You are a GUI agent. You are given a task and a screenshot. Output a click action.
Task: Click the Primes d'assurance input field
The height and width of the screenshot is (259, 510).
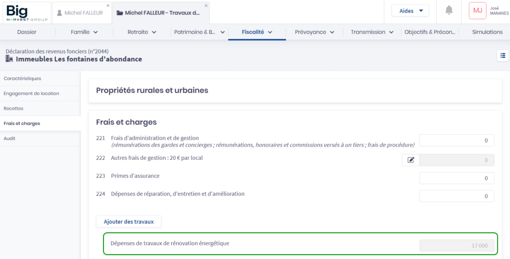tap(457, 178)
